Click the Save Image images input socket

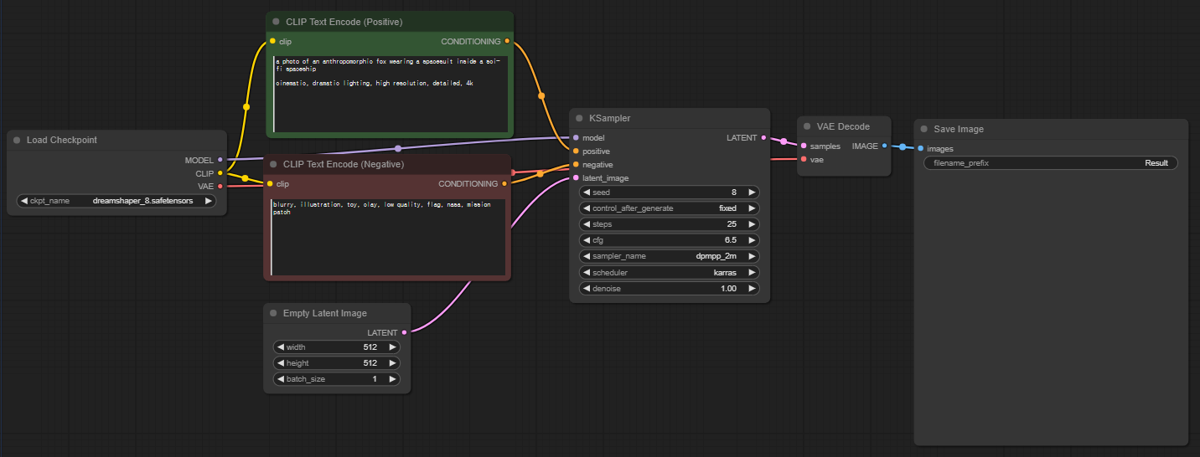pyautogui.click(x=920, y=148)
